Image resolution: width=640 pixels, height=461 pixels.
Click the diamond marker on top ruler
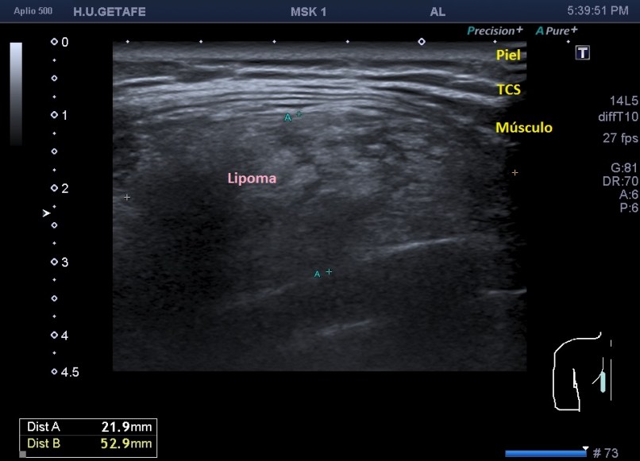pyautogui.click(x=421, y=41)
